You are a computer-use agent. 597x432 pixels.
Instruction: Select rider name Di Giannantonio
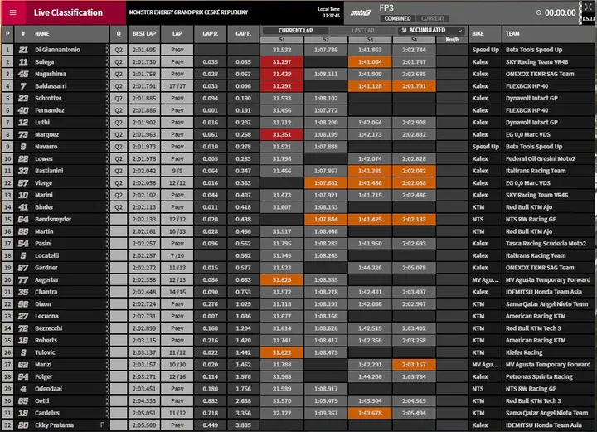[x=57, y=50]
